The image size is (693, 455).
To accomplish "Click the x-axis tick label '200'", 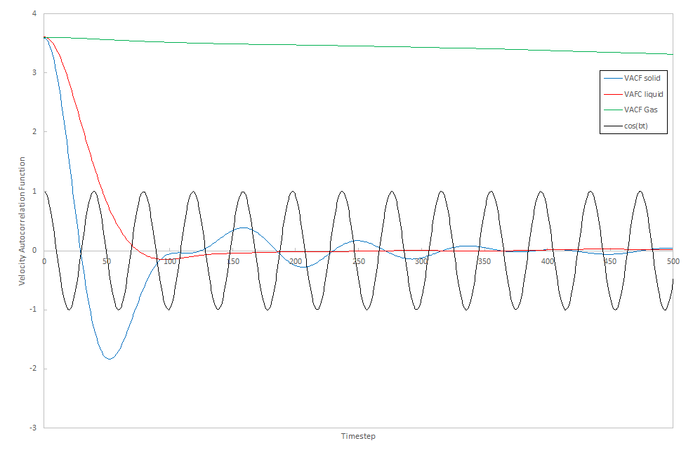I will tap(296, 261).
